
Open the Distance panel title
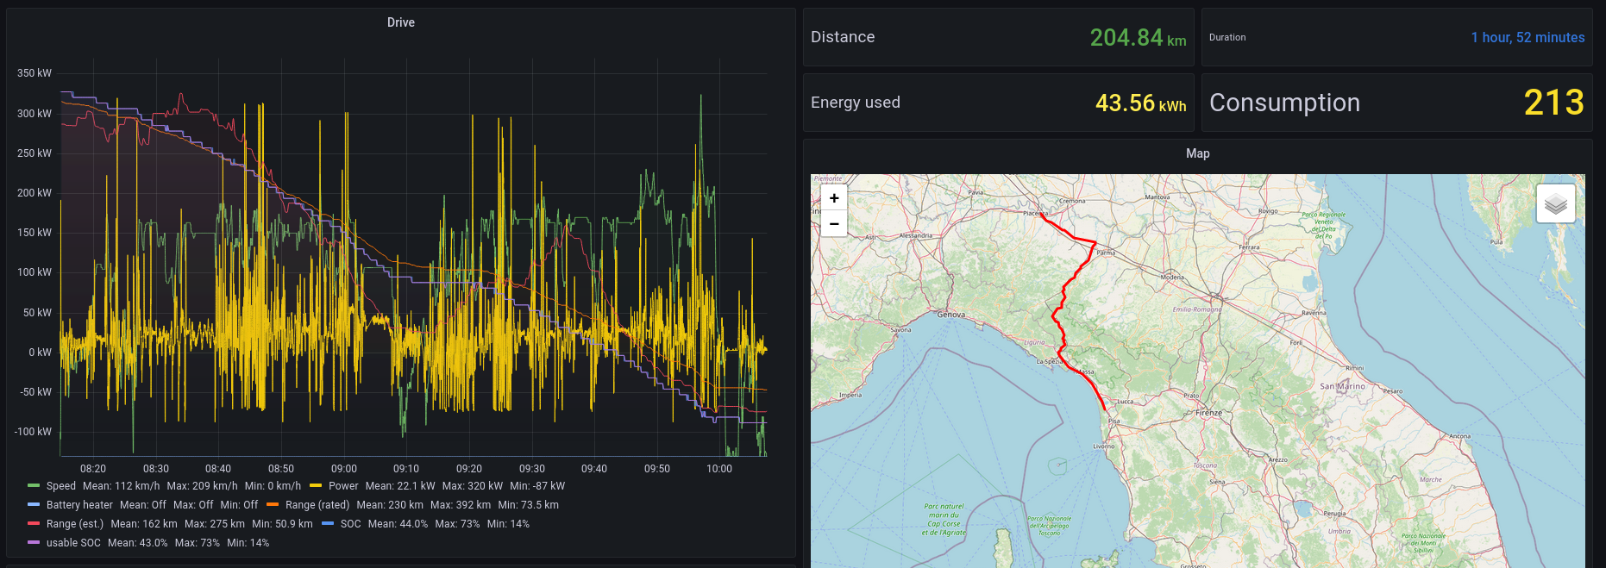point(843,37)
